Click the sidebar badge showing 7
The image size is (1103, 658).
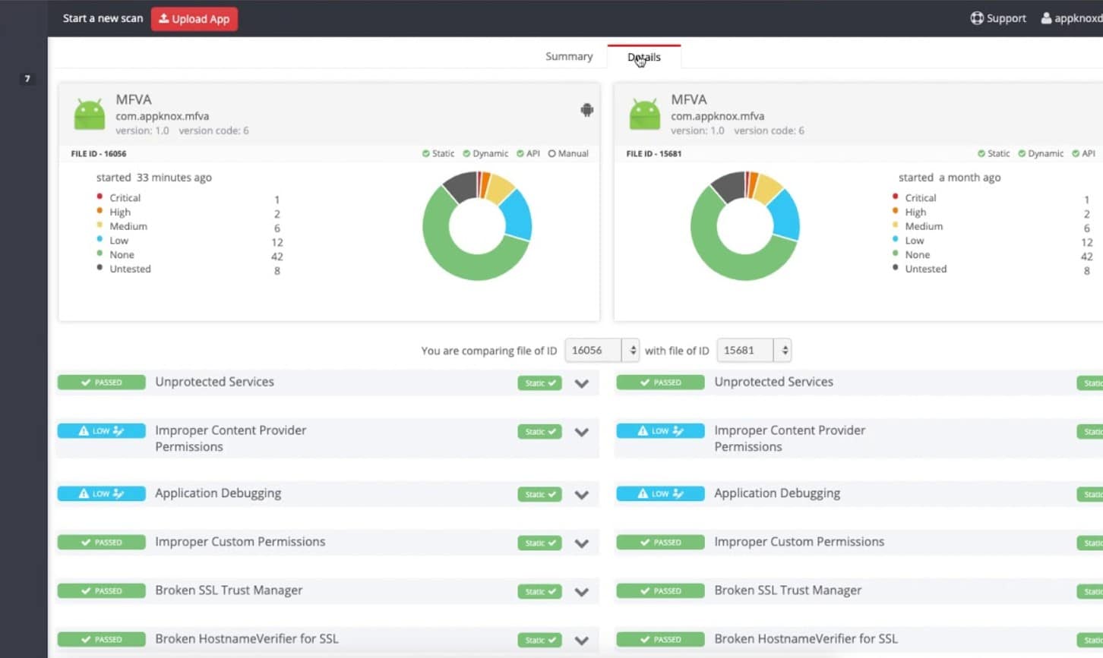(x=27, y=79)
